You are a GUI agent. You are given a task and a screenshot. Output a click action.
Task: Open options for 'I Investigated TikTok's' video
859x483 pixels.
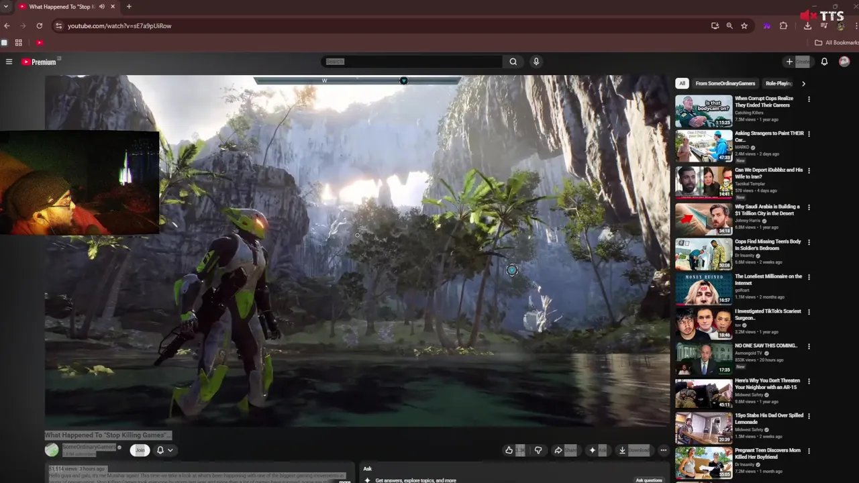809,312
